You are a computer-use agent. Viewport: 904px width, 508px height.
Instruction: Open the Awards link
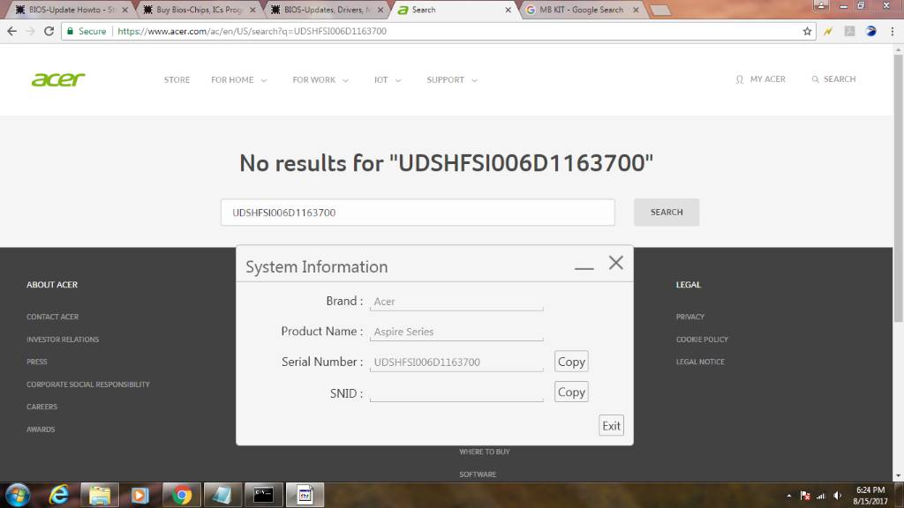[x=41, y=430]
